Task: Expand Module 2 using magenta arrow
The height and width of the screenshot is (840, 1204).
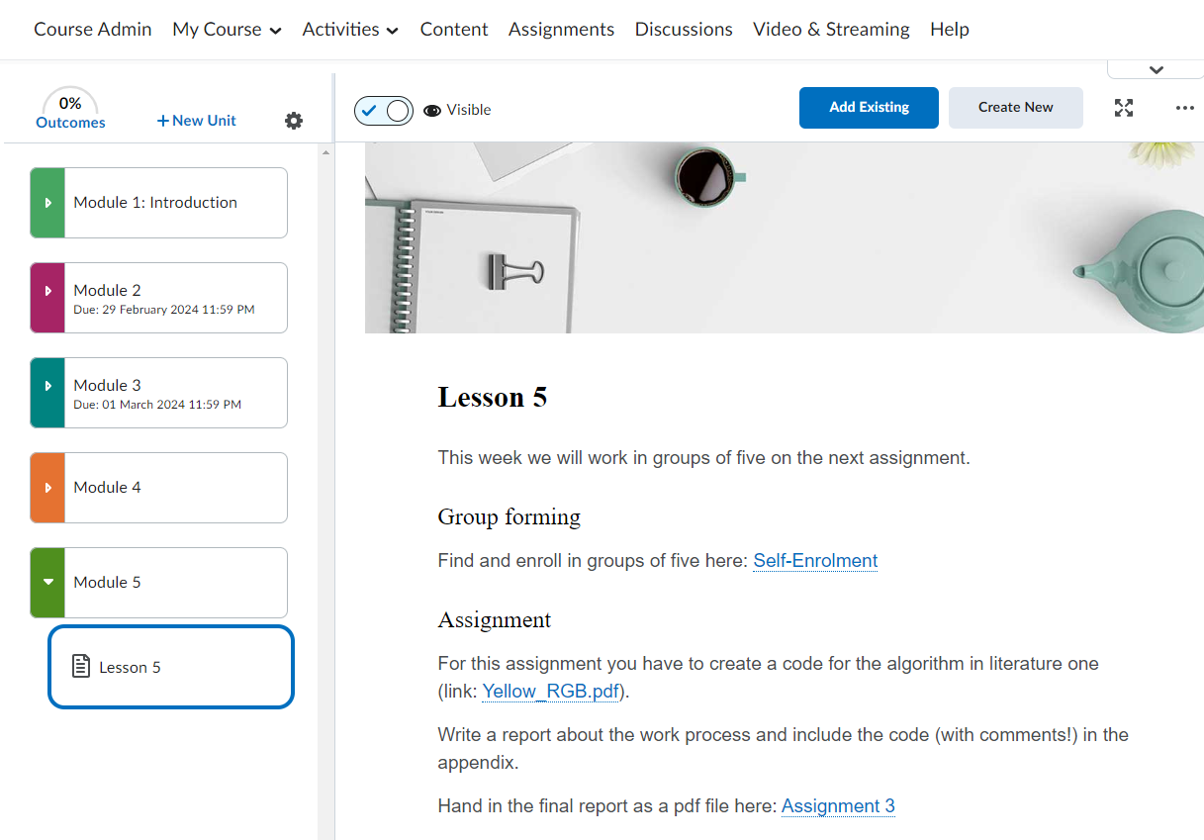Action: (x=47, y=298)
